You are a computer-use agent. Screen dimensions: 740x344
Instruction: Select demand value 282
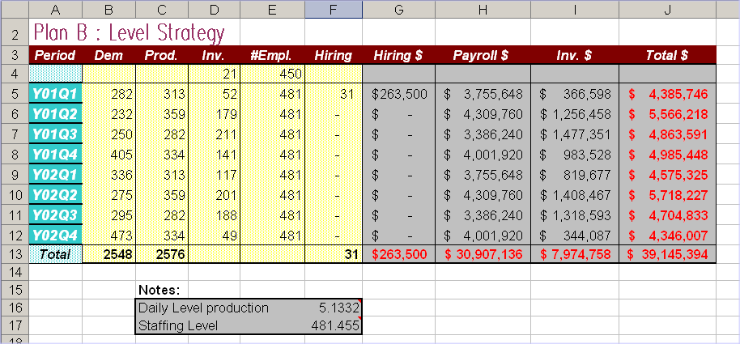(108, 94)
